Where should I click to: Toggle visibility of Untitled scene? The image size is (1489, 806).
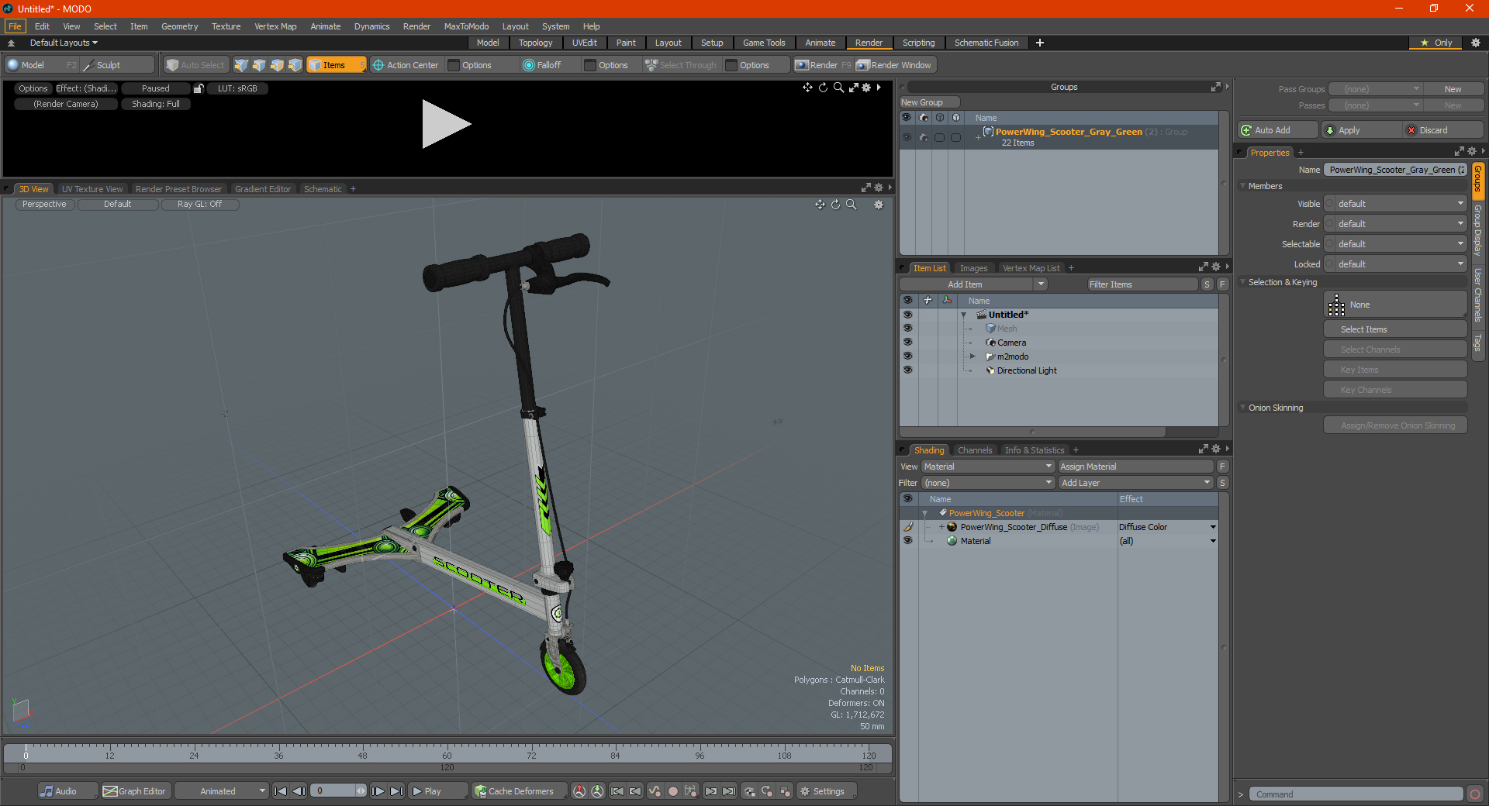click(907, 314)
